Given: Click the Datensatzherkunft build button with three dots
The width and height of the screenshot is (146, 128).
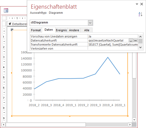Looking at the screenshot, I should pyautogui.click(x=135, y=40).
